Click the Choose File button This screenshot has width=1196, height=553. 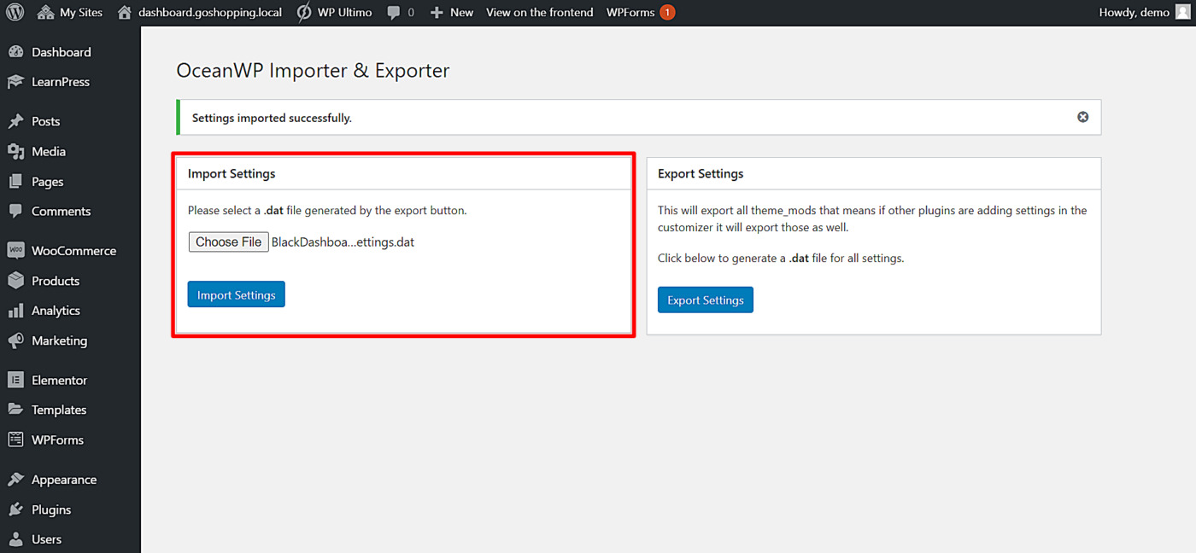228,242
